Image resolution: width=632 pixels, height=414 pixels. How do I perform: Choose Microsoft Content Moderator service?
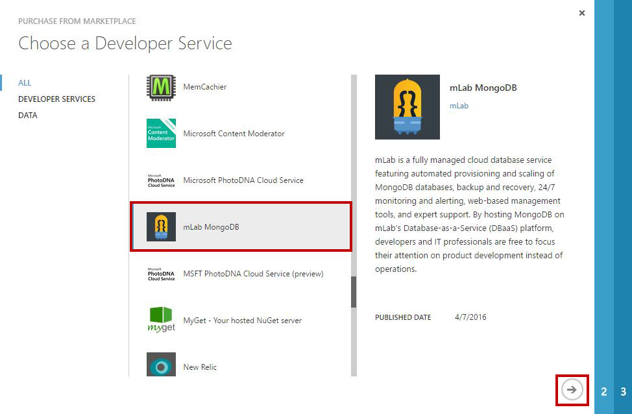[241, 134]
